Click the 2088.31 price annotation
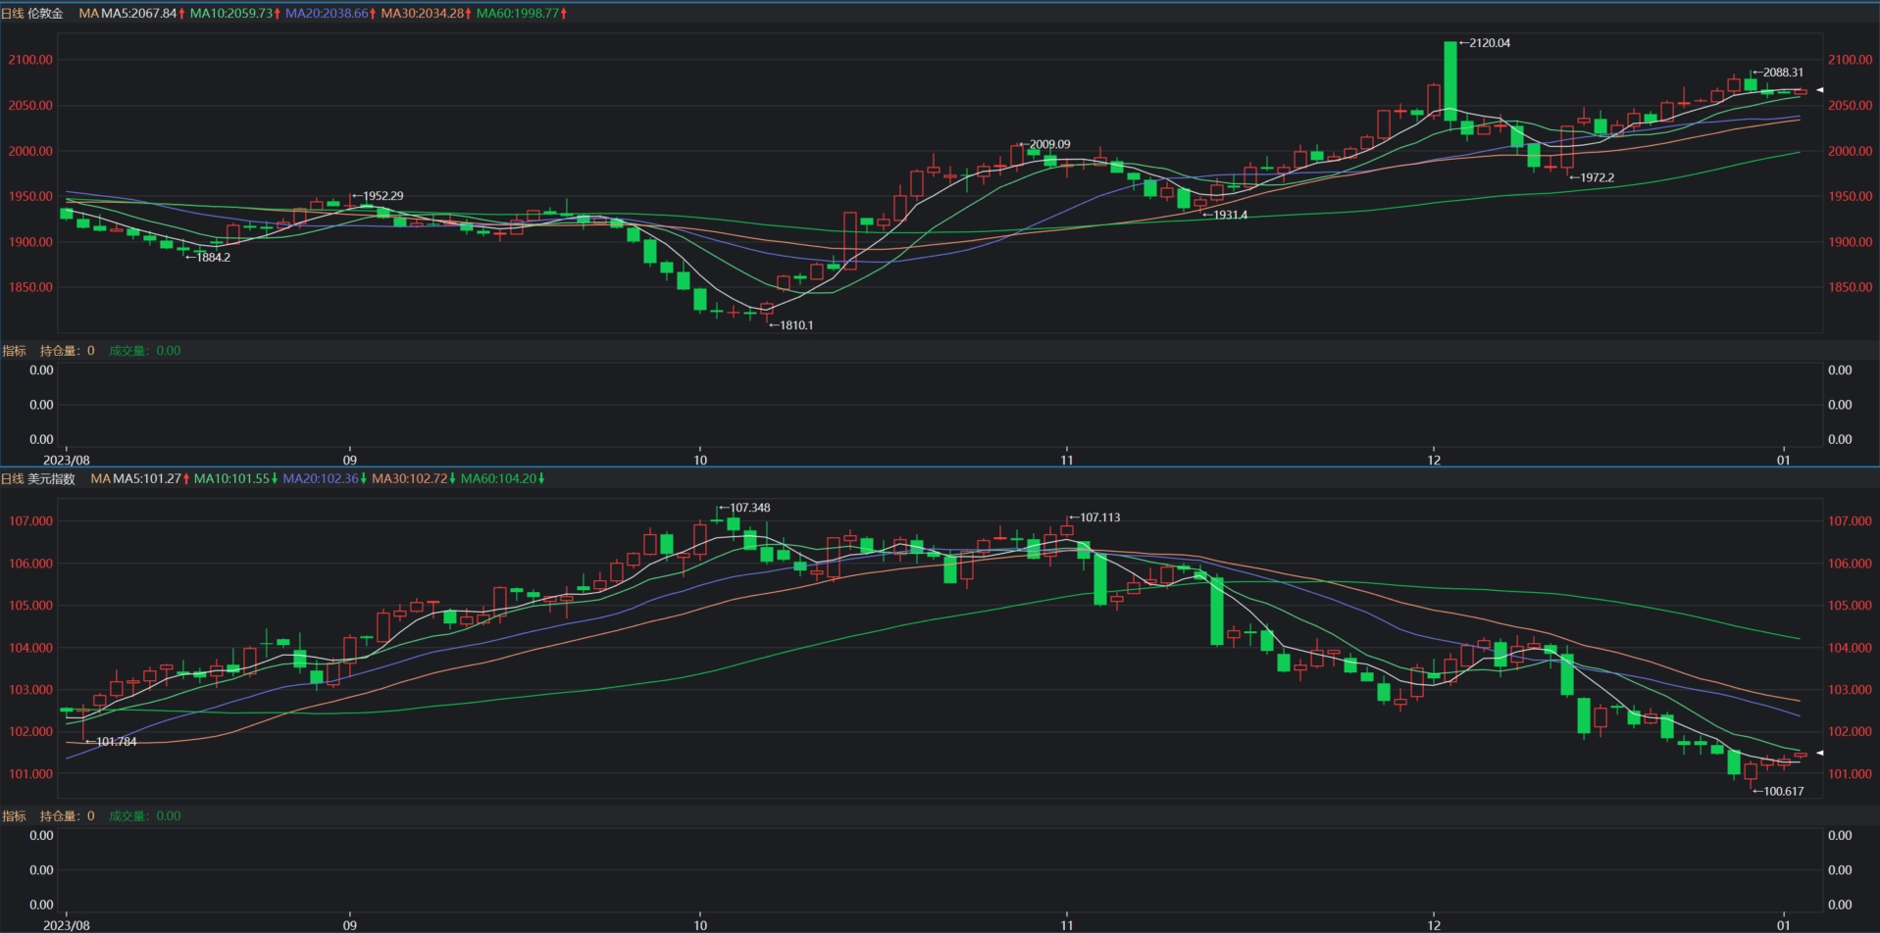This screenshot has height=933, width=1880. pos(1778,73)
